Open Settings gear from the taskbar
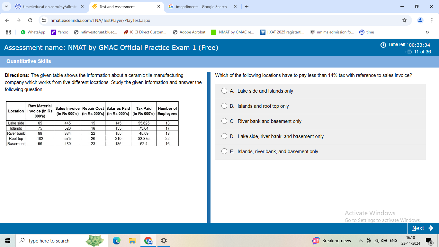The image size is (439, 247). coord(164,241)
